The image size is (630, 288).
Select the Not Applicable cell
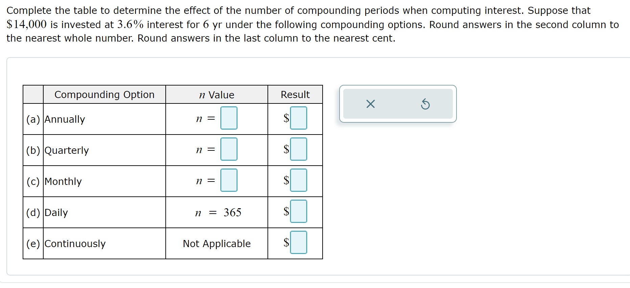click(216, 244)
